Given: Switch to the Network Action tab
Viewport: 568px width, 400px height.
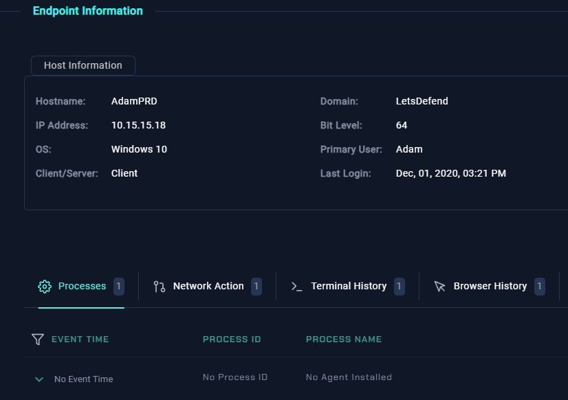Looking at the screenshot, I should pyautogui.click(x=208, y=287).
